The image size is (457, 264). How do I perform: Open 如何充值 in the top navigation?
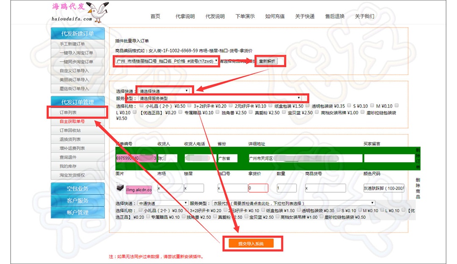pyautogui.click(x=275, y=16)
